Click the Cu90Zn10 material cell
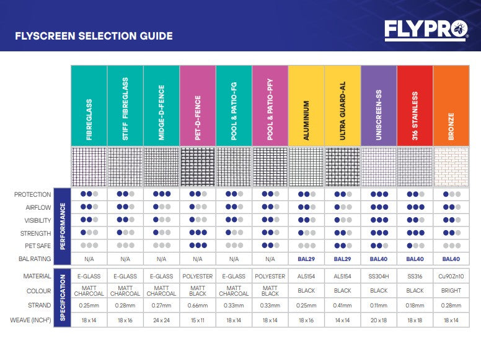Viewport: 481px width, 339px height. click(x=451, y=277)
